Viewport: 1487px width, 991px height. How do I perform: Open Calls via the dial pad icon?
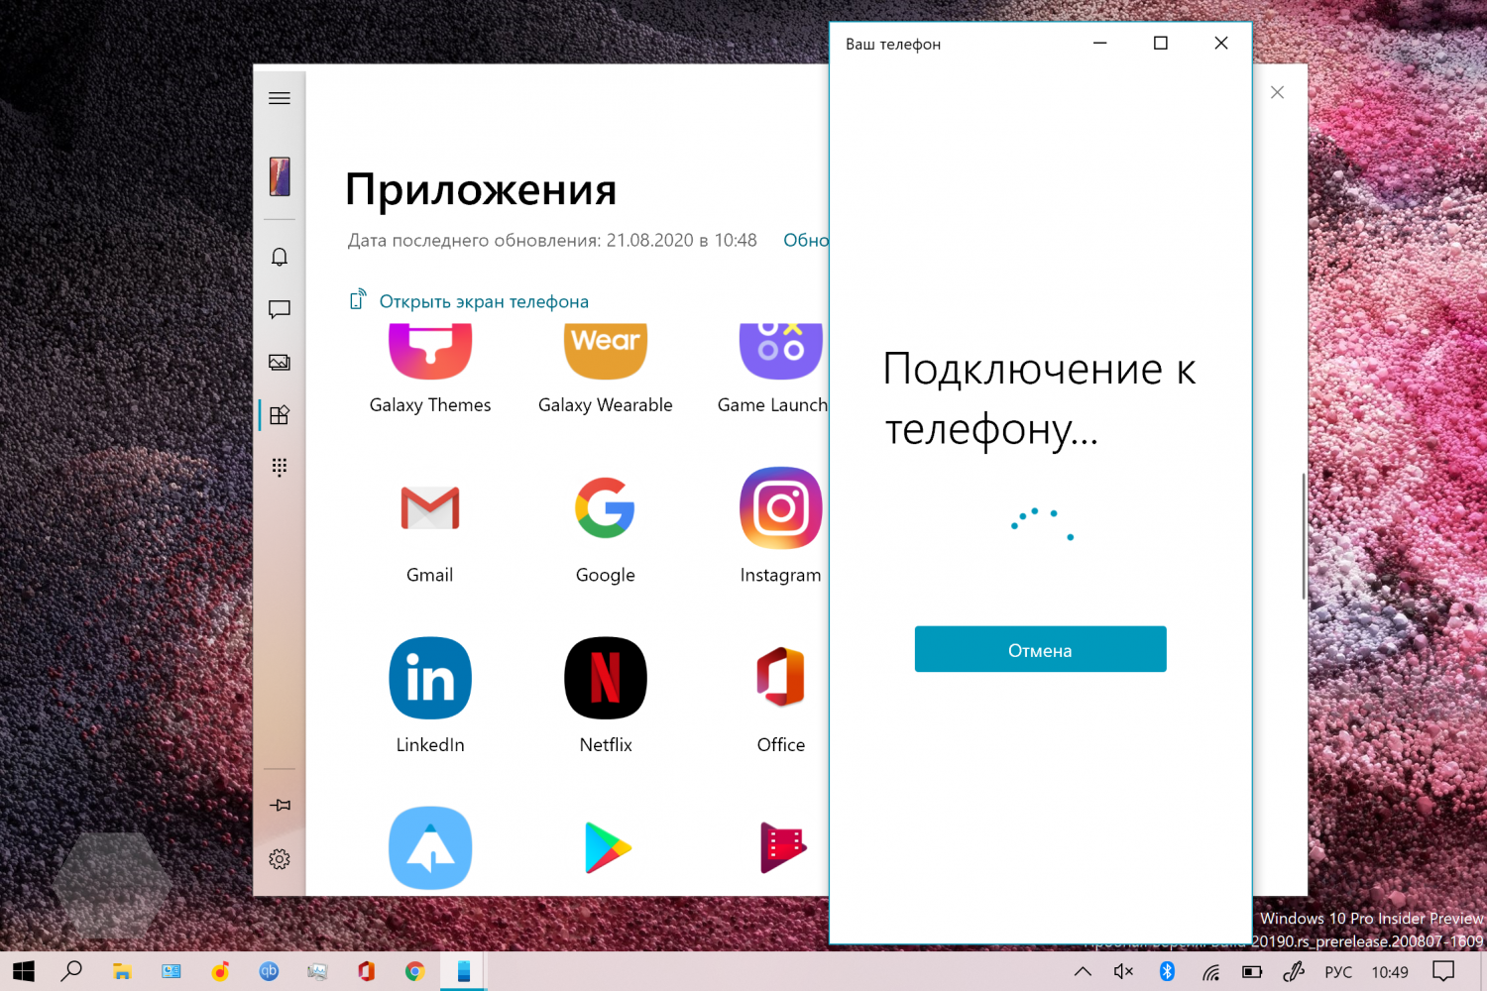(280, 467)
